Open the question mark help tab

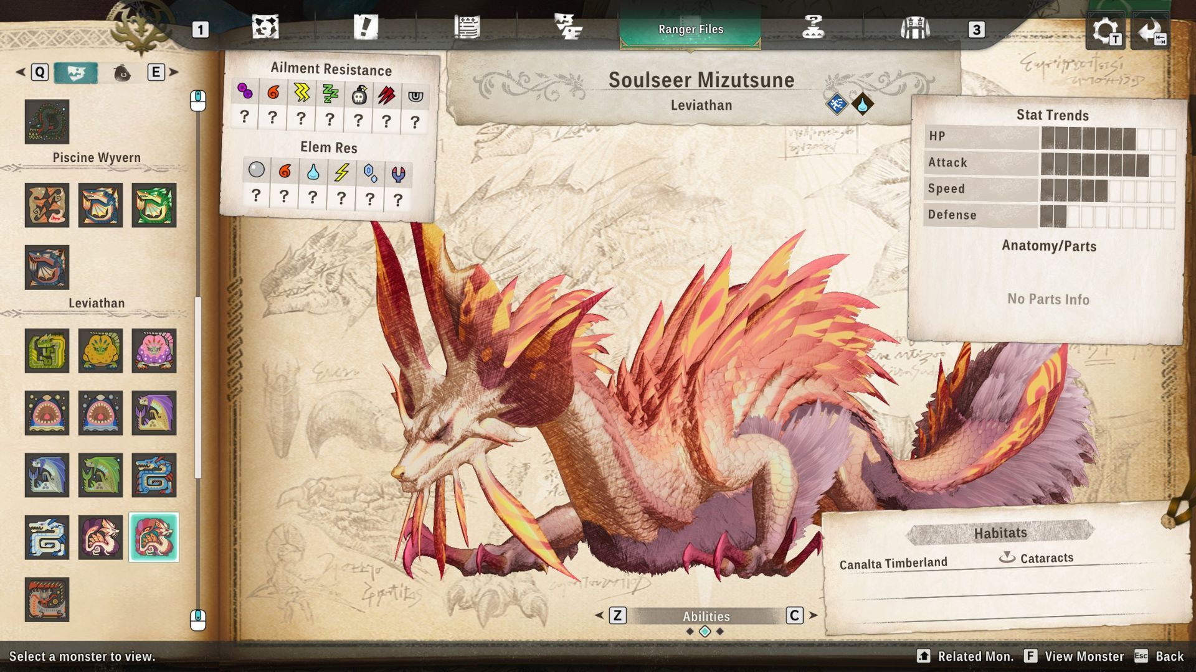coord(814,28)
